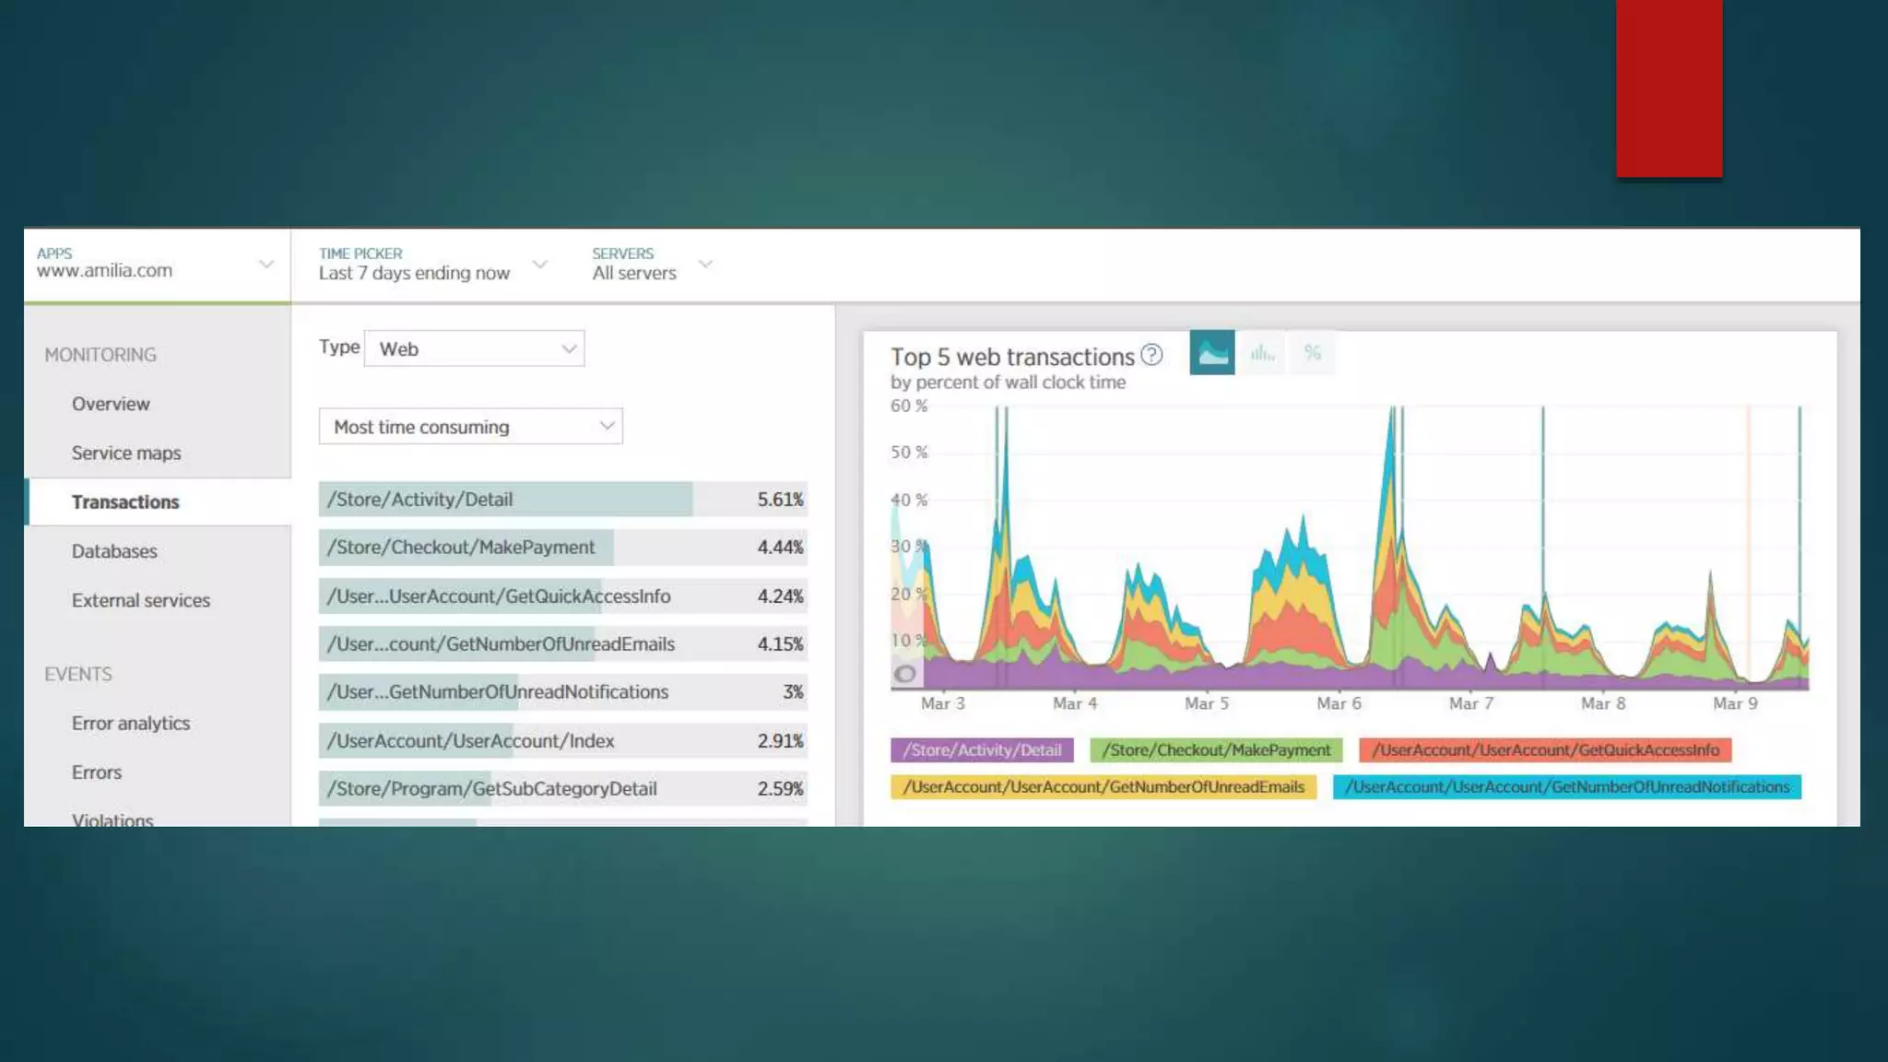Toggle the GetNumberOfUnreadNotifications blue legend
Viewport: 1888px width, 1062px height.
[1566, 787]
